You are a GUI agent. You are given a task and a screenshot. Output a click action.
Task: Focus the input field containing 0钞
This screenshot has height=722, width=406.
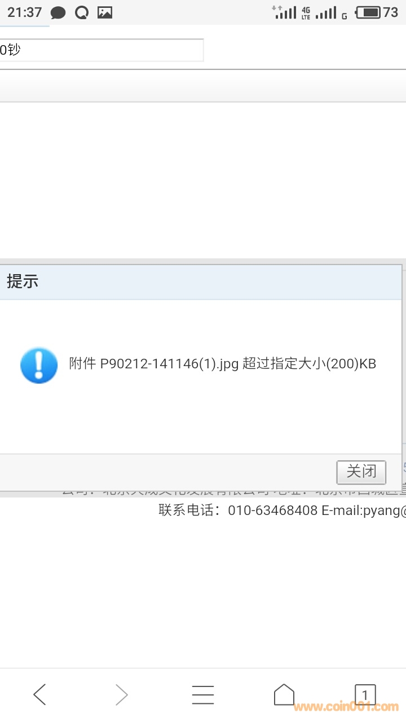coord(101,50)
